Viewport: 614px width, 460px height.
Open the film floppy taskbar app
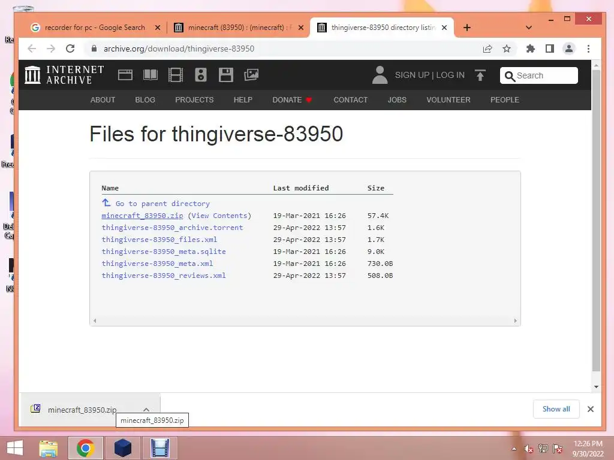(x=159, y=448)
